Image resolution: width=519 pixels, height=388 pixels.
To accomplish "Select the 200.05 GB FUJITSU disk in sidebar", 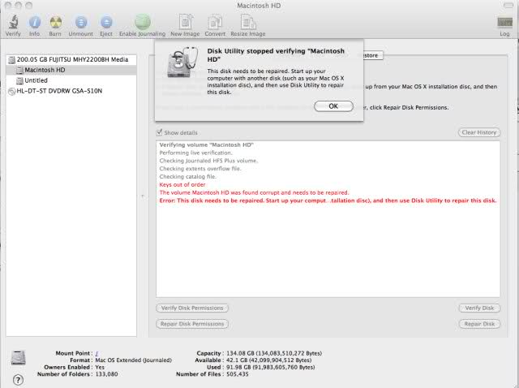I will click(x=72, y=59).
